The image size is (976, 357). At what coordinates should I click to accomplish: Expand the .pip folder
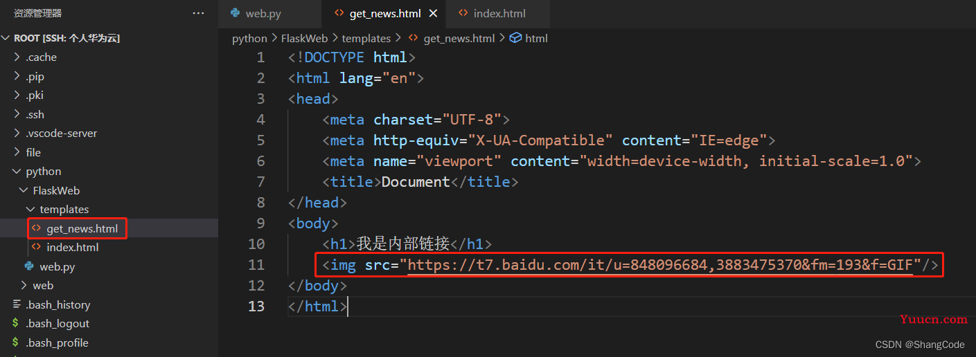17,76
